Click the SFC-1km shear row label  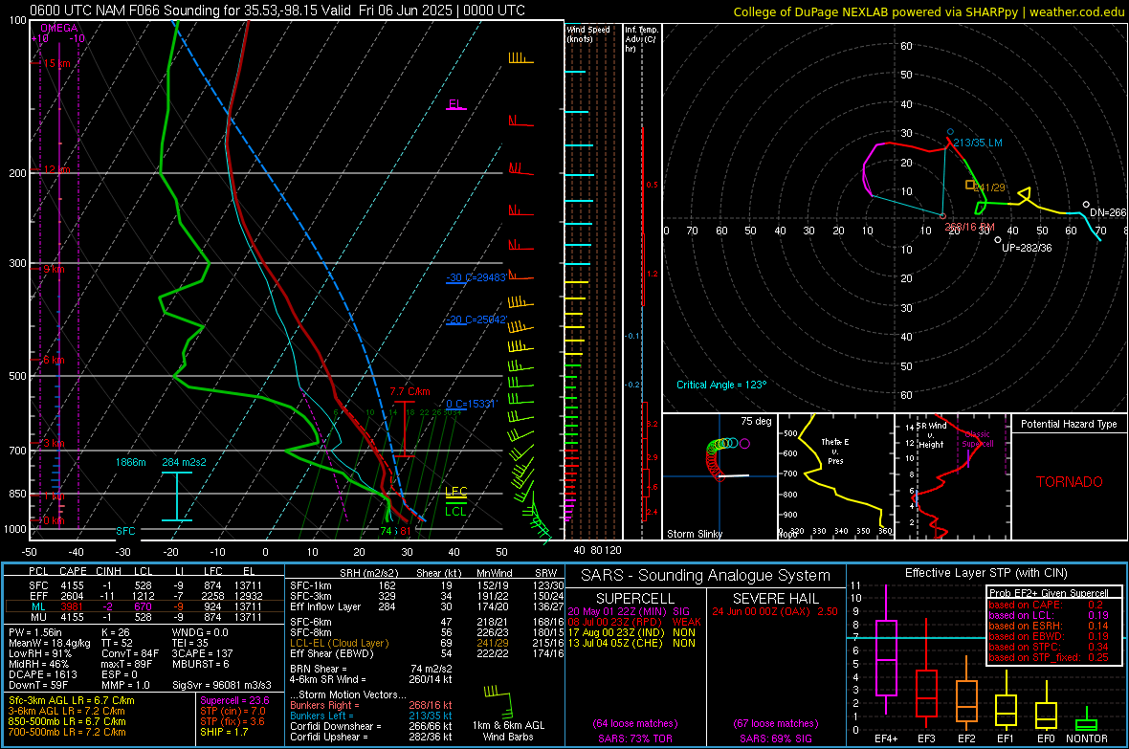(311, 585)
